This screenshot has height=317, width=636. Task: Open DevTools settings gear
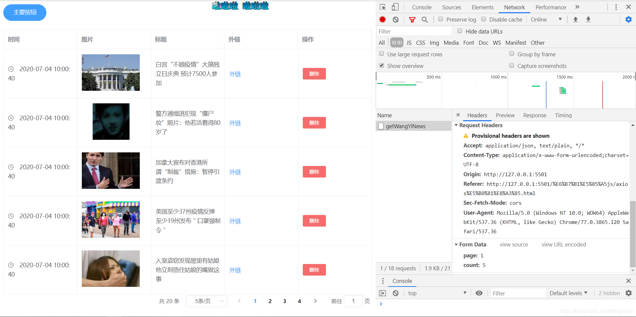coord(628,19)
